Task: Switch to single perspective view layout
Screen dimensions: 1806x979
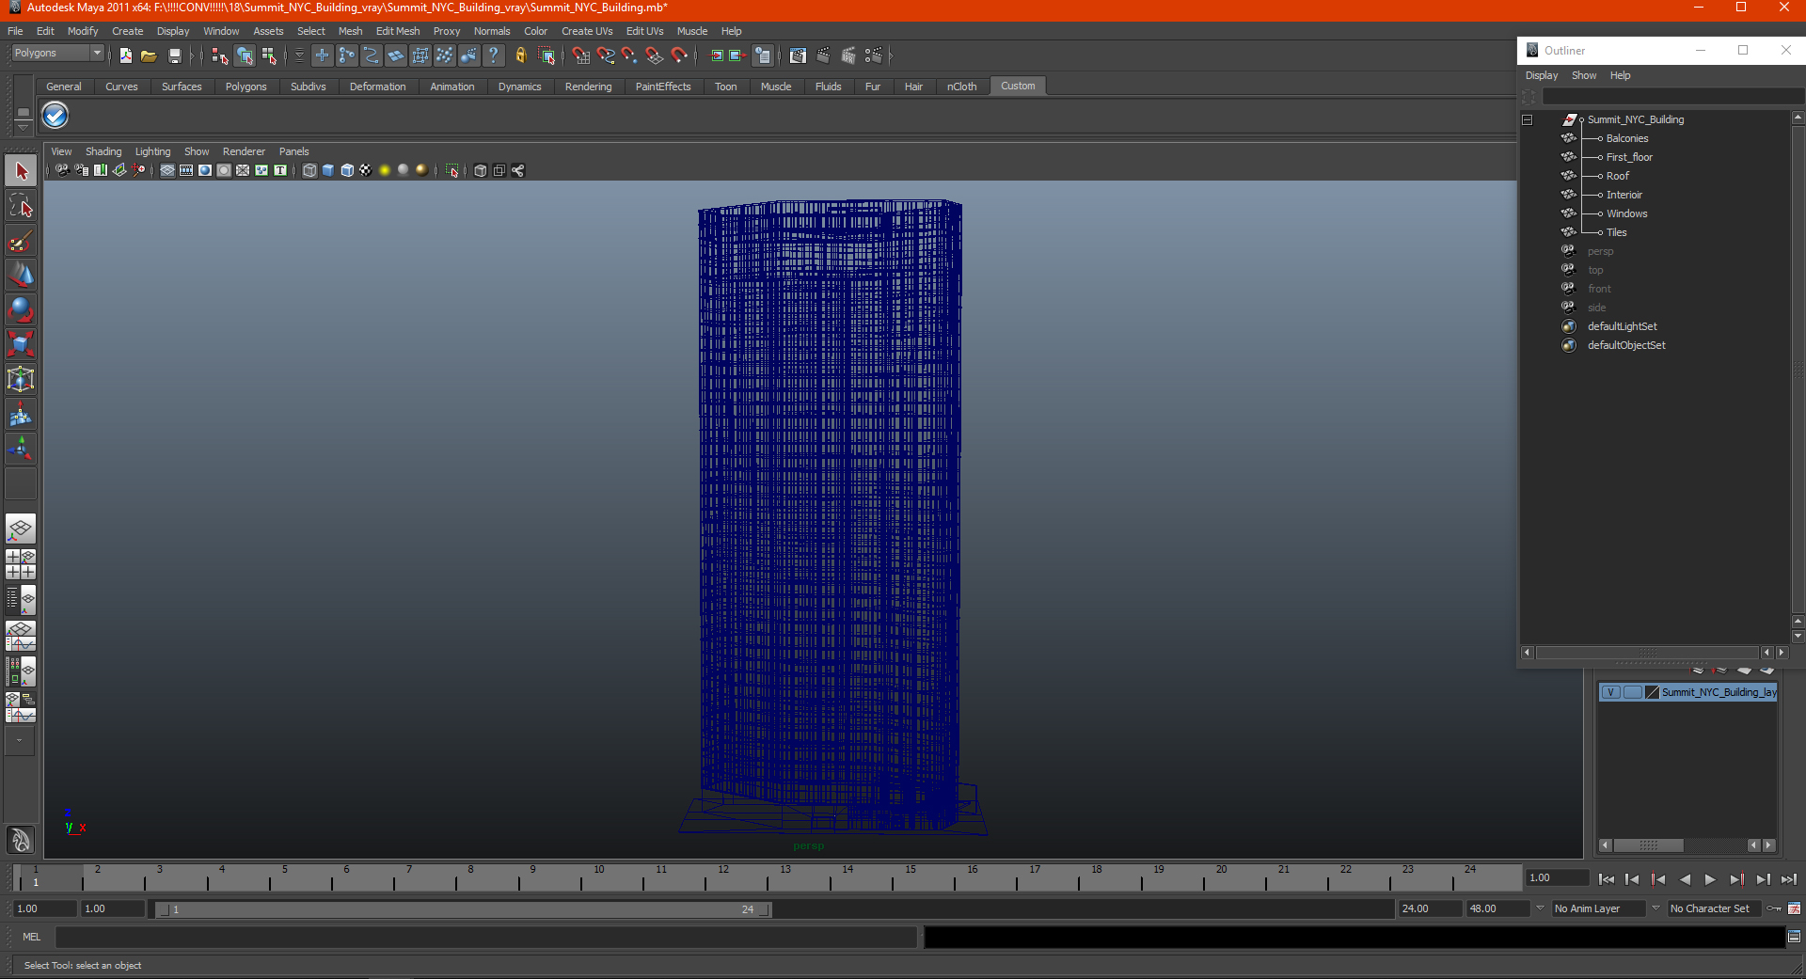Action: [21, 529]
